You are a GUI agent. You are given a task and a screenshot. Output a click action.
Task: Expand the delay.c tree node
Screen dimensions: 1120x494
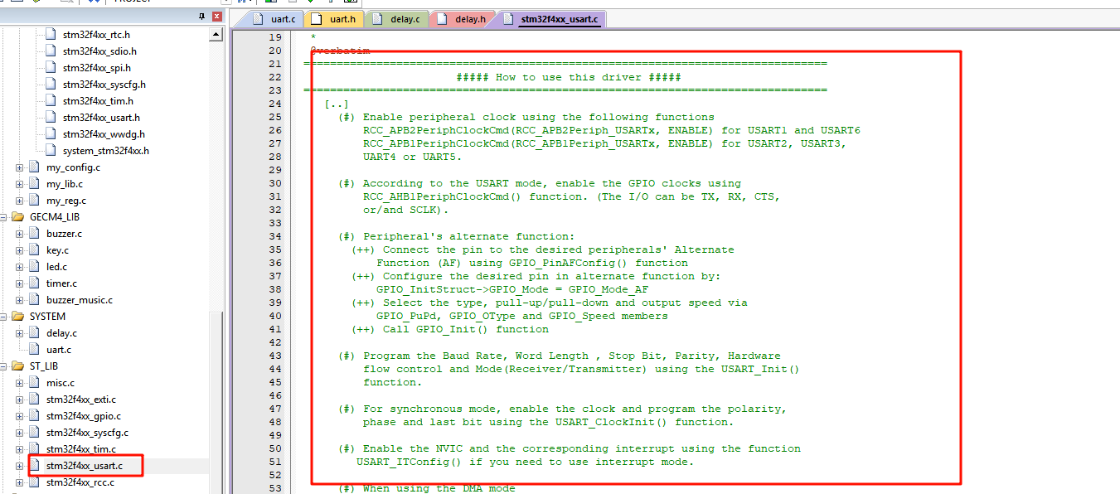[20, 333]
